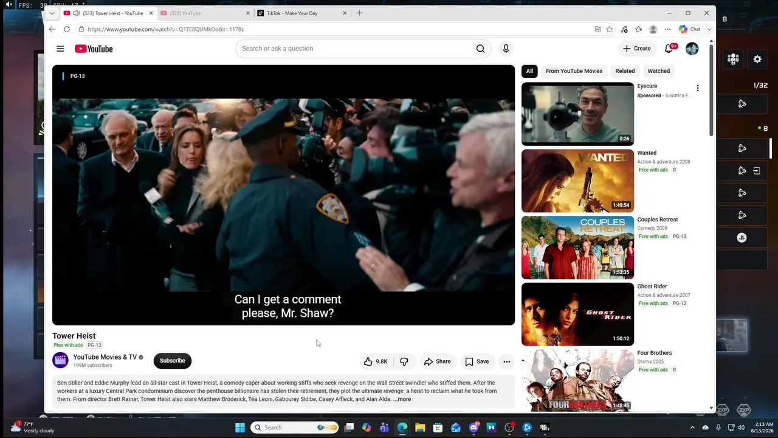Click the Windows taskbar search box
This screenshot has height=438, width=778.
[x=295, y=428]
